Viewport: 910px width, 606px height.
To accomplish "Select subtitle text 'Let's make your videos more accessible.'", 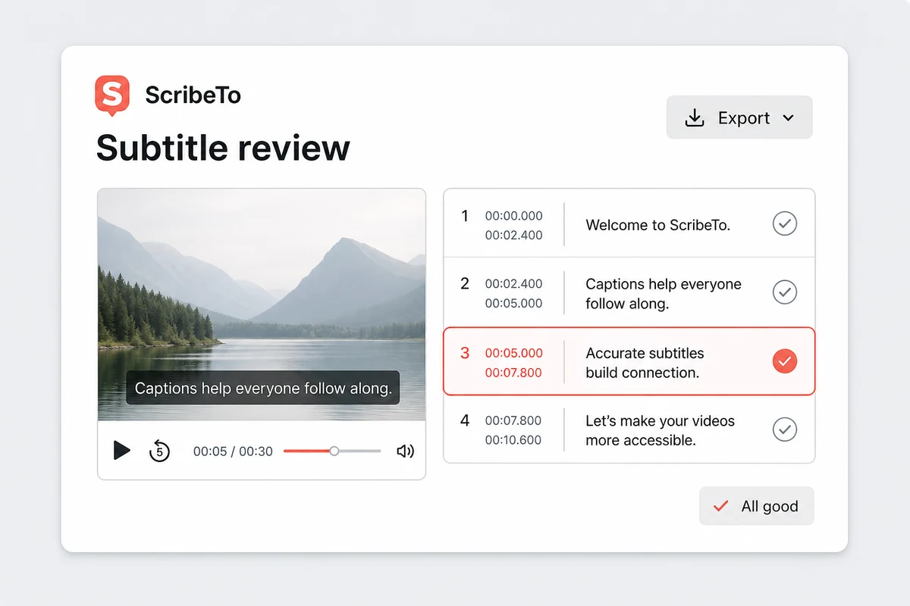I will click(660, 430).
